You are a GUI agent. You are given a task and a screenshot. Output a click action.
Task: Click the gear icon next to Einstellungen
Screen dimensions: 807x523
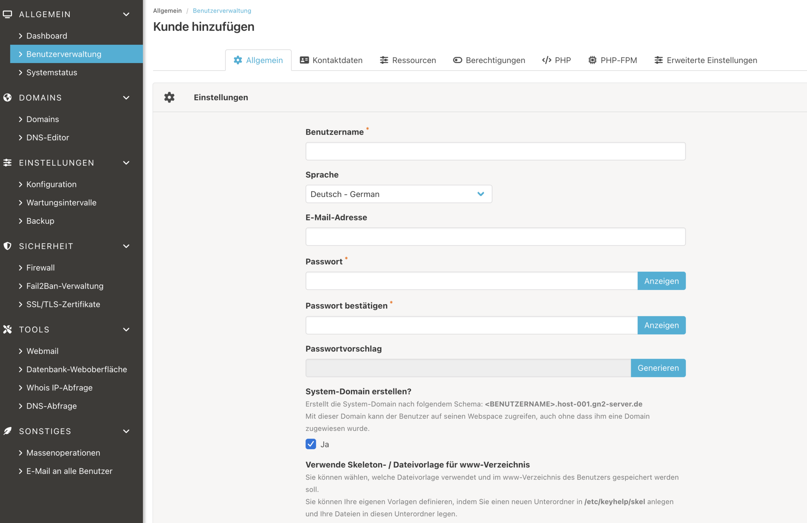pyautogui.click(x=169, y=97)
